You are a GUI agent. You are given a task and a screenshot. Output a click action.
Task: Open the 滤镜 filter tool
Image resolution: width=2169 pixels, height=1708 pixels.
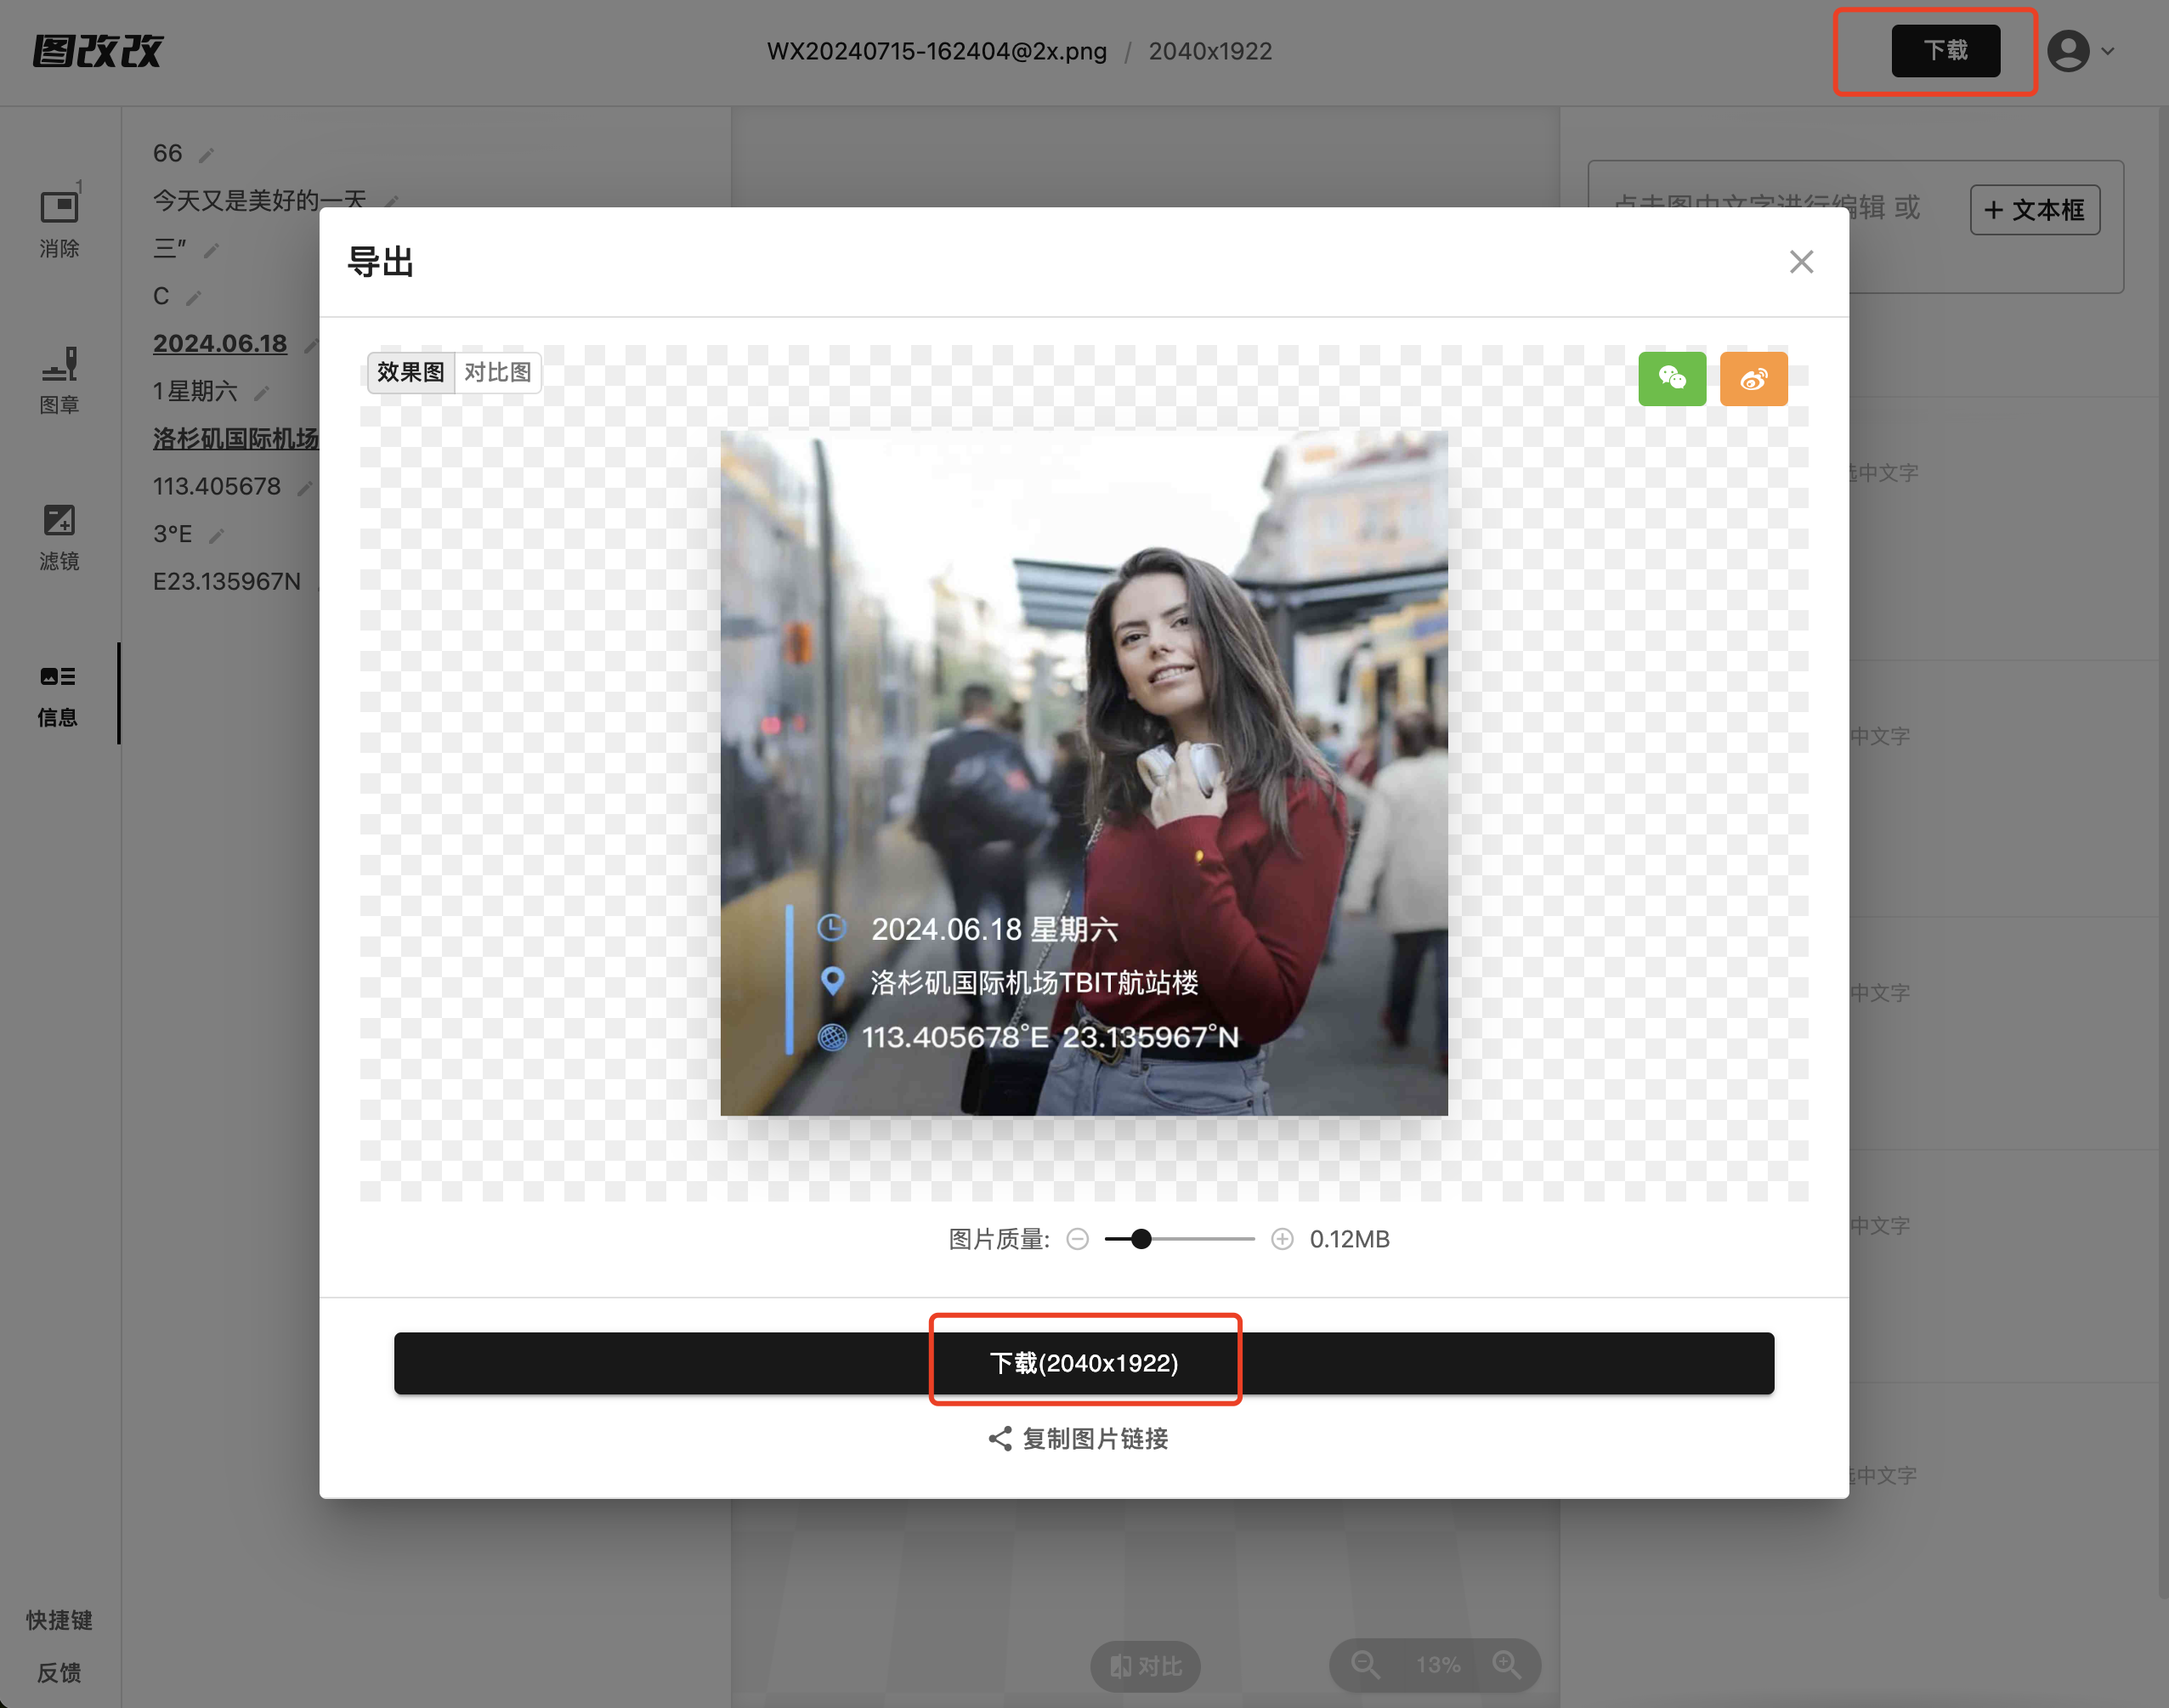pos(59,536)
